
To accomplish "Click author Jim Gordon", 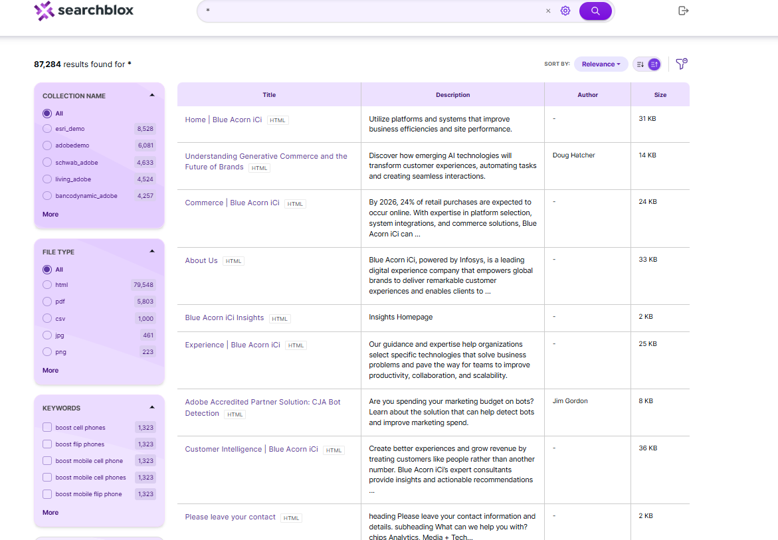I will point(570,401).
